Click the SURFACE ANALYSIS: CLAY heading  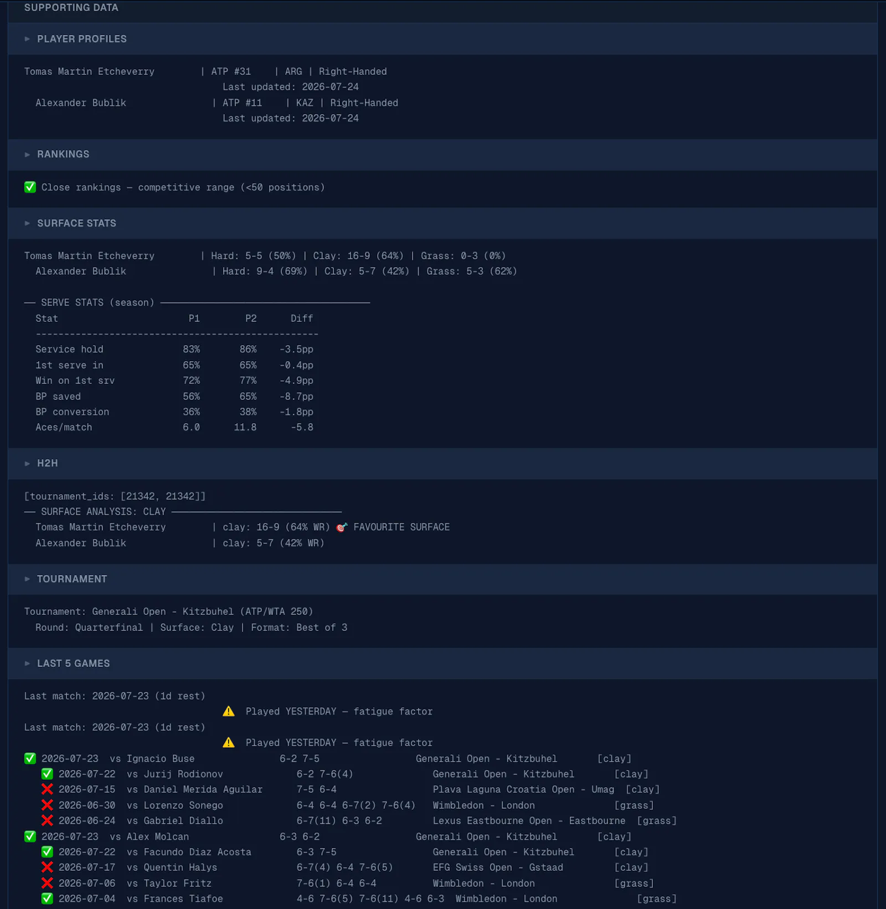click(103, 512)
